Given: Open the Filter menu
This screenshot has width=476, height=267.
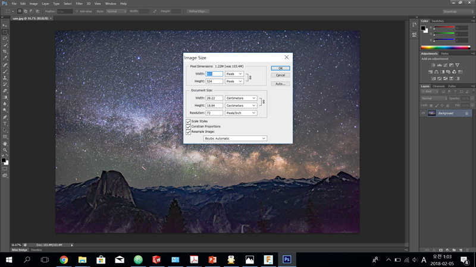Looking at the screenshot, I should pos(79,4).
